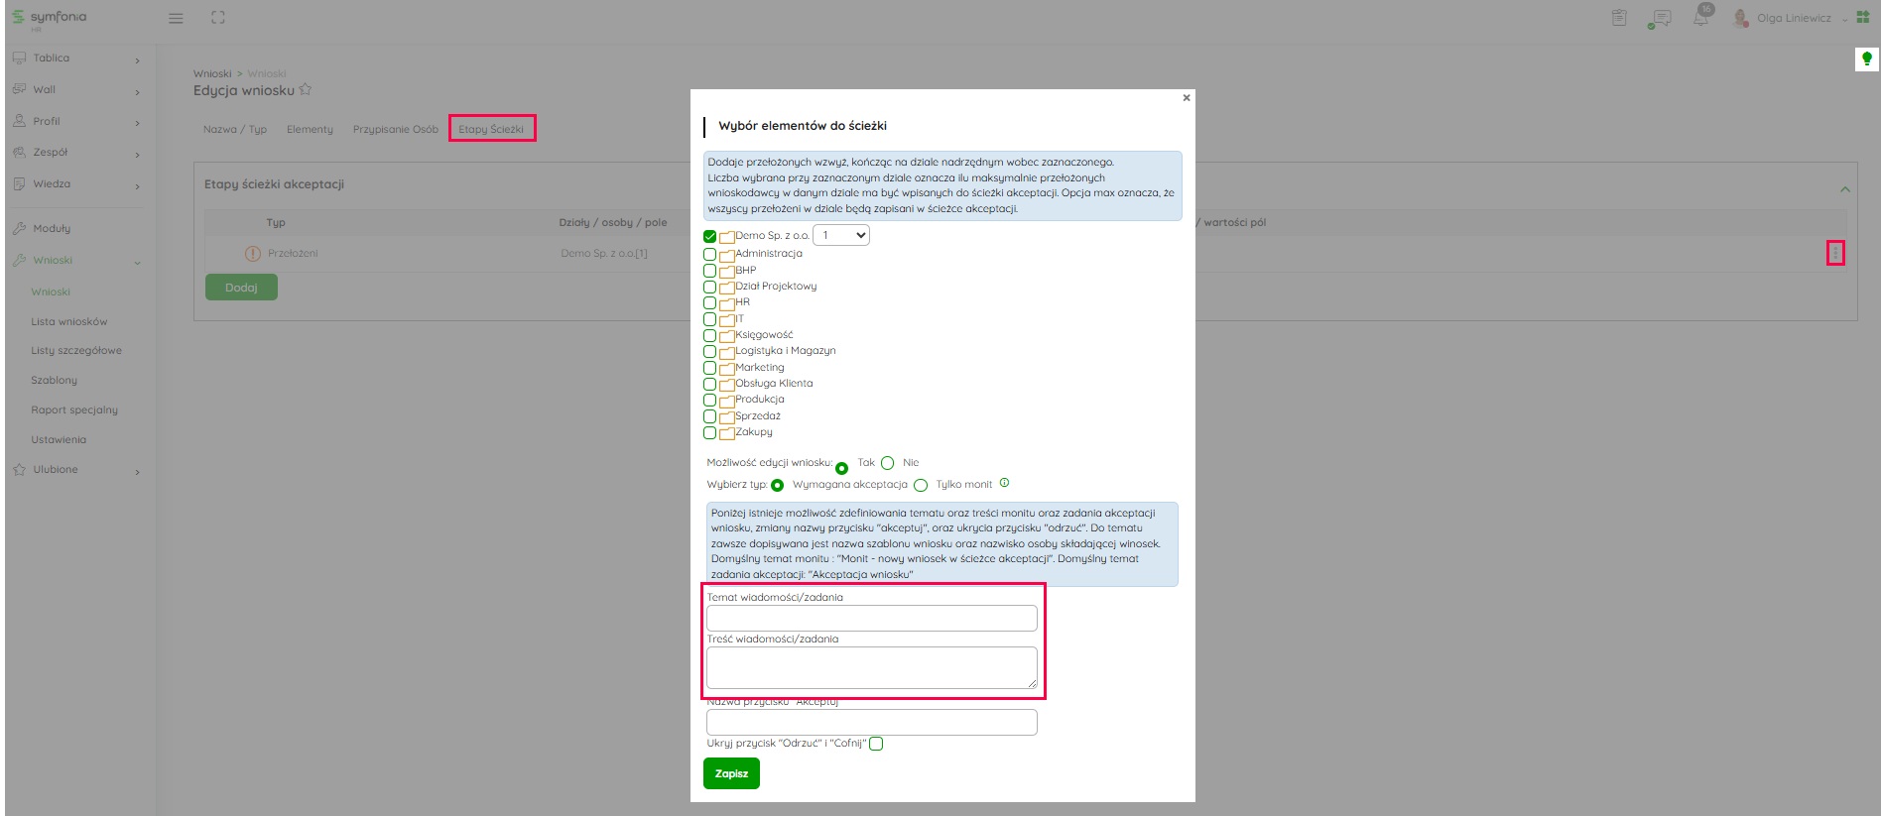Screen dimensions: 1881x816
Task: Check the Administracja department checkbox
Action: (x=709, y=255)
